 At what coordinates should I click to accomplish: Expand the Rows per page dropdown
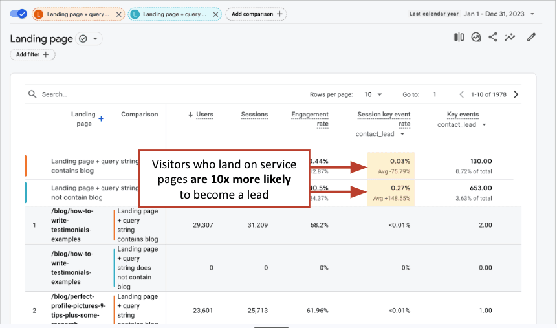373,94
